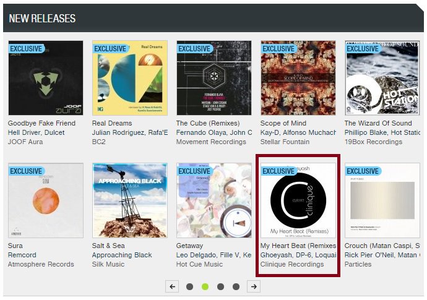
Task: Open The Wizard Of Sound cover art
Action: pyautogui.click(x=382, y=78)
